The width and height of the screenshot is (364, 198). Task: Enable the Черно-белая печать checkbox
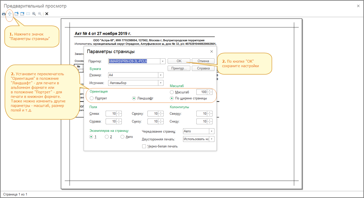[x=144, y=146]
